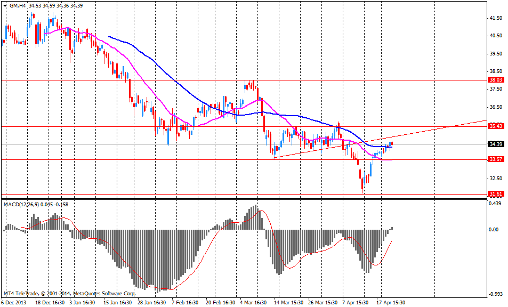The height and width of the screenshot is (307, 508).
Task: Select the 38.03 red price level label
Action: [496, 79]
